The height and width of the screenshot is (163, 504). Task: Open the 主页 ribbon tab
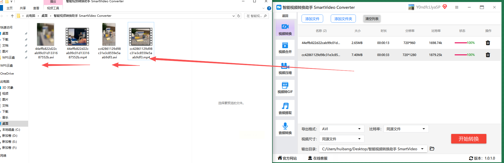coord(10,8)
